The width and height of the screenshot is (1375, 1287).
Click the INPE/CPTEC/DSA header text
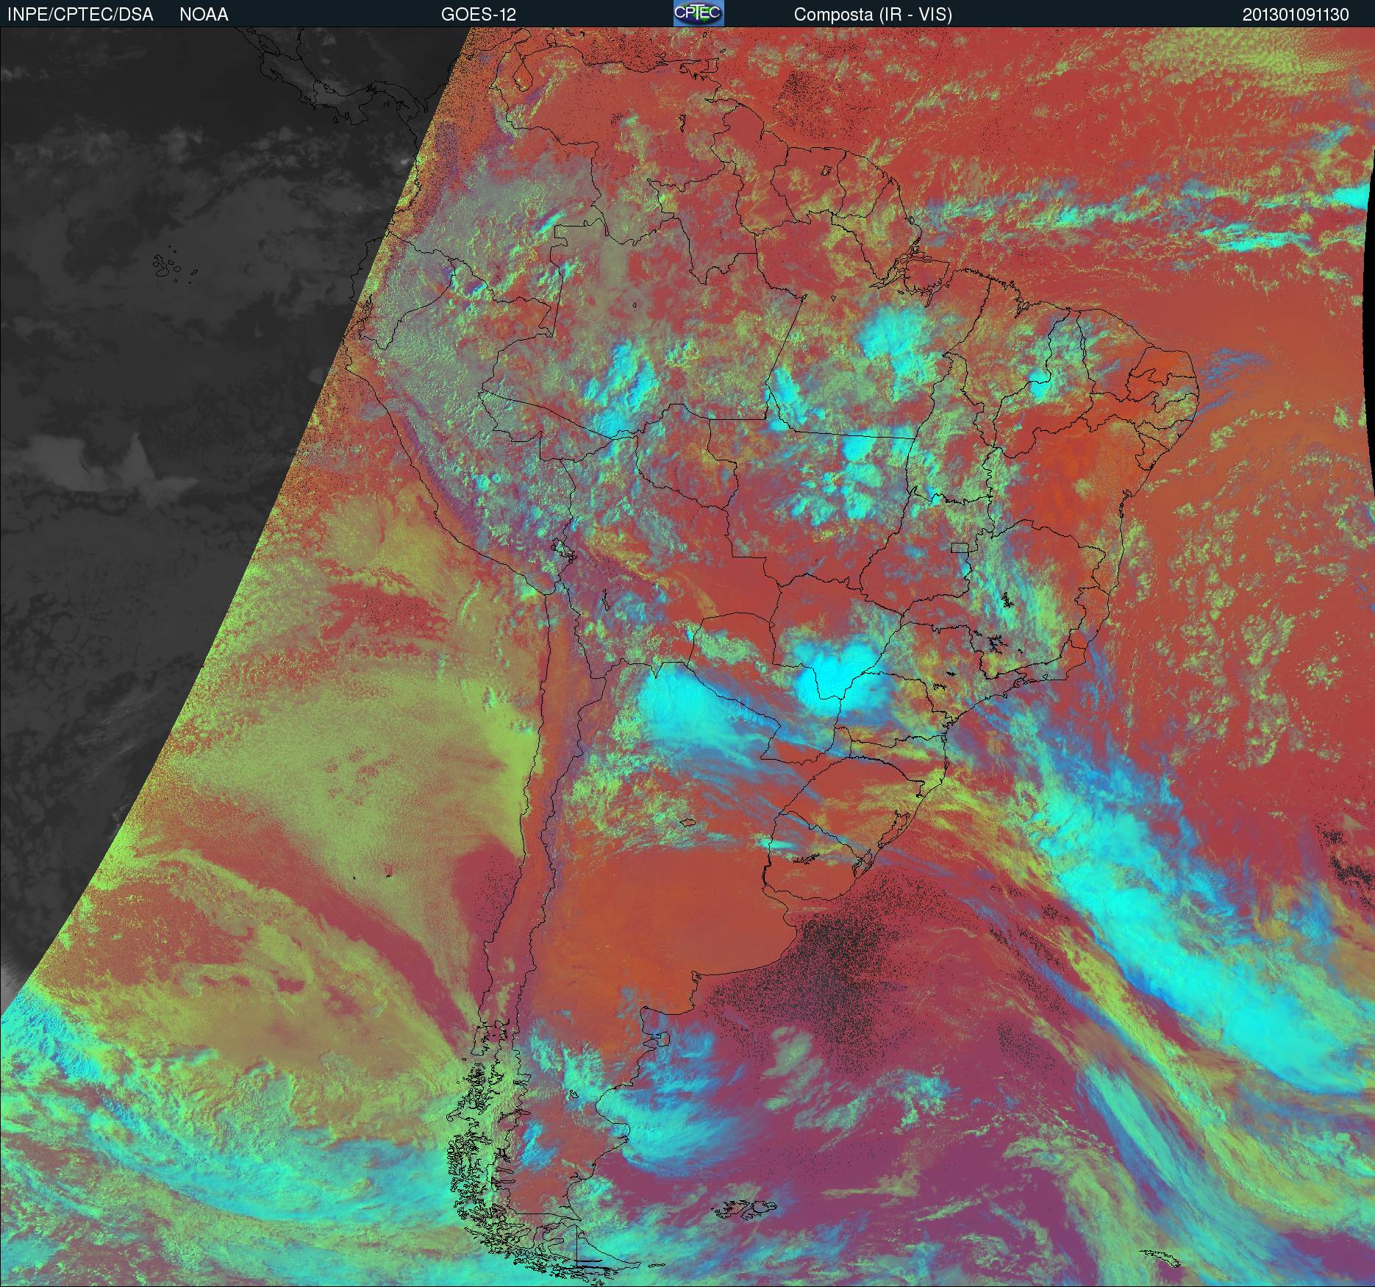click(x=80, y=15)
